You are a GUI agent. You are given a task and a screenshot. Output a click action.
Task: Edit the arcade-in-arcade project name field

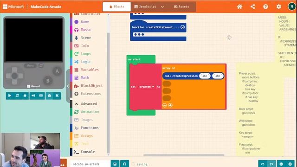pyautogui.click(x=90, y=164)
